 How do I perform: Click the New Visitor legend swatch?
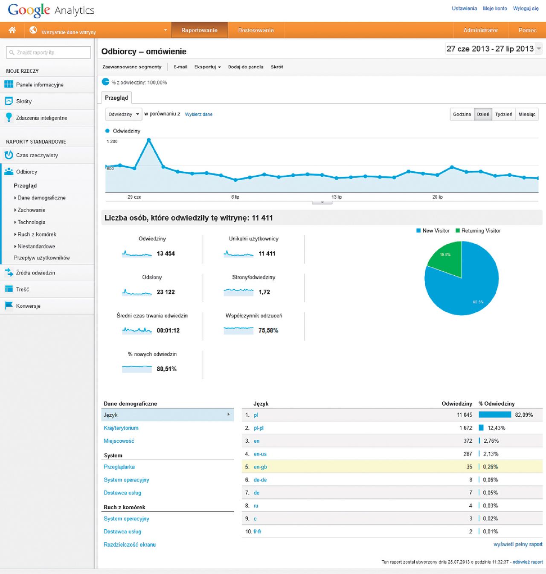[x=418, y=231]
